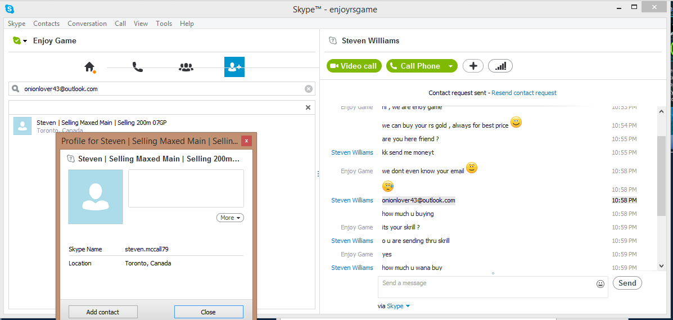The height and width of the screenshot is (320, 673).
Task: Click the 10:58 PM timestamp of the email message
Action: point(624,200)
